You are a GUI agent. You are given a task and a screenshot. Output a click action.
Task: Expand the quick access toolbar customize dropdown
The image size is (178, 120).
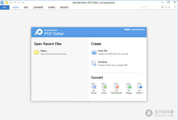[23, 3]
